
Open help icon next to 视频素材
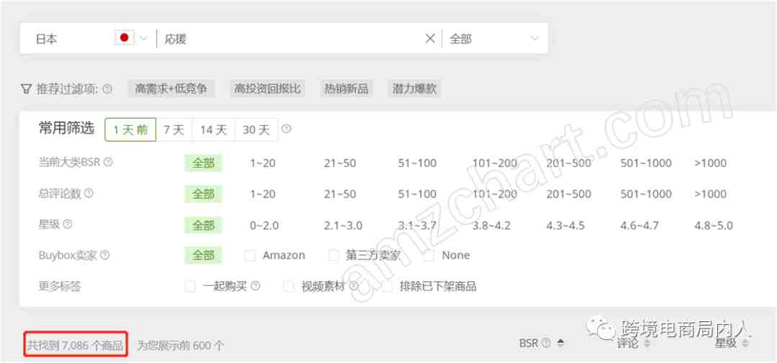354,286
